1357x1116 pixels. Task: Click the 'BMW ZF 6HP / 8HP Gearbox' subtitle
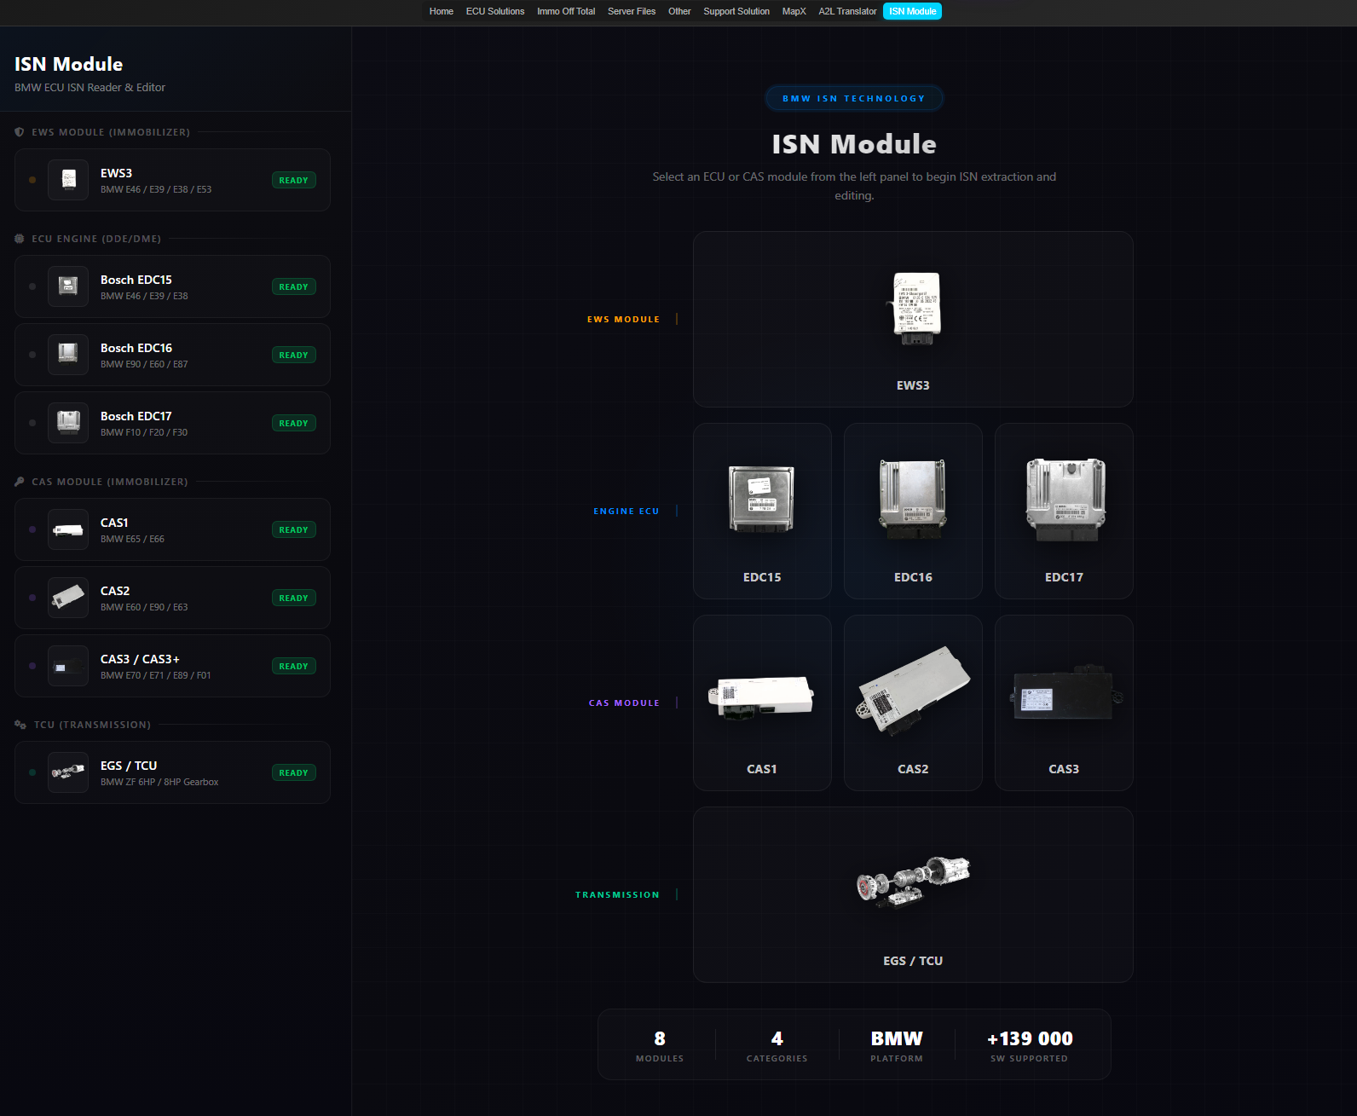point(159,782)
